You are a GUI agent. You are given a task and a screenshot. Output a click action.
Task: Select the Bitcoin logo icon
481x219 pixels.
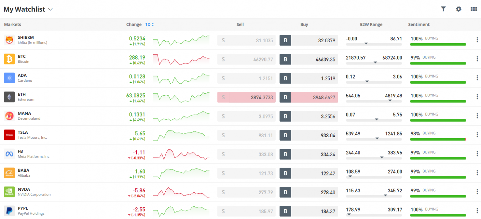(x=9, y=59)
